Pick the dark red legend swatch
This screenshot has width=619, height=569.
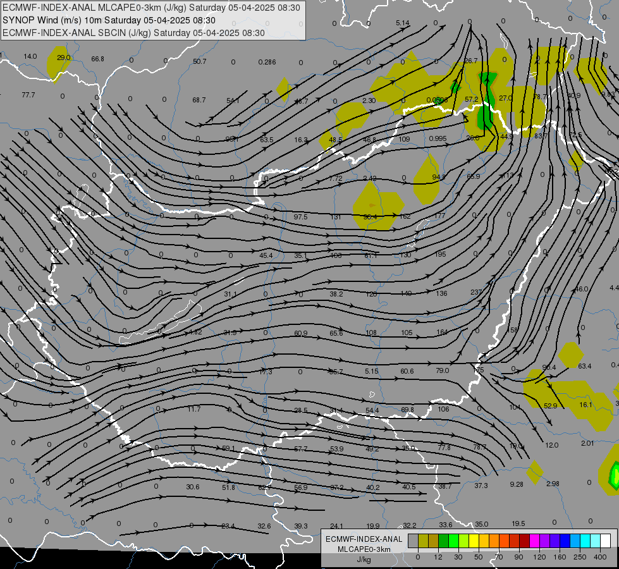click(x=525, y=541)
